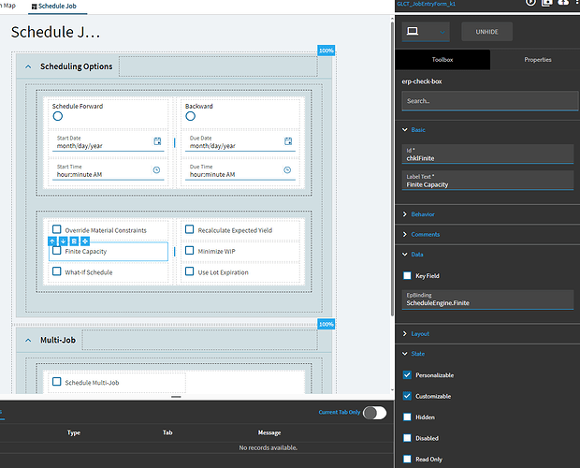Viewport: 580px width, 468px height.
Task: Check Recalculate Expected Yield
Action: [x=189, y=229]
